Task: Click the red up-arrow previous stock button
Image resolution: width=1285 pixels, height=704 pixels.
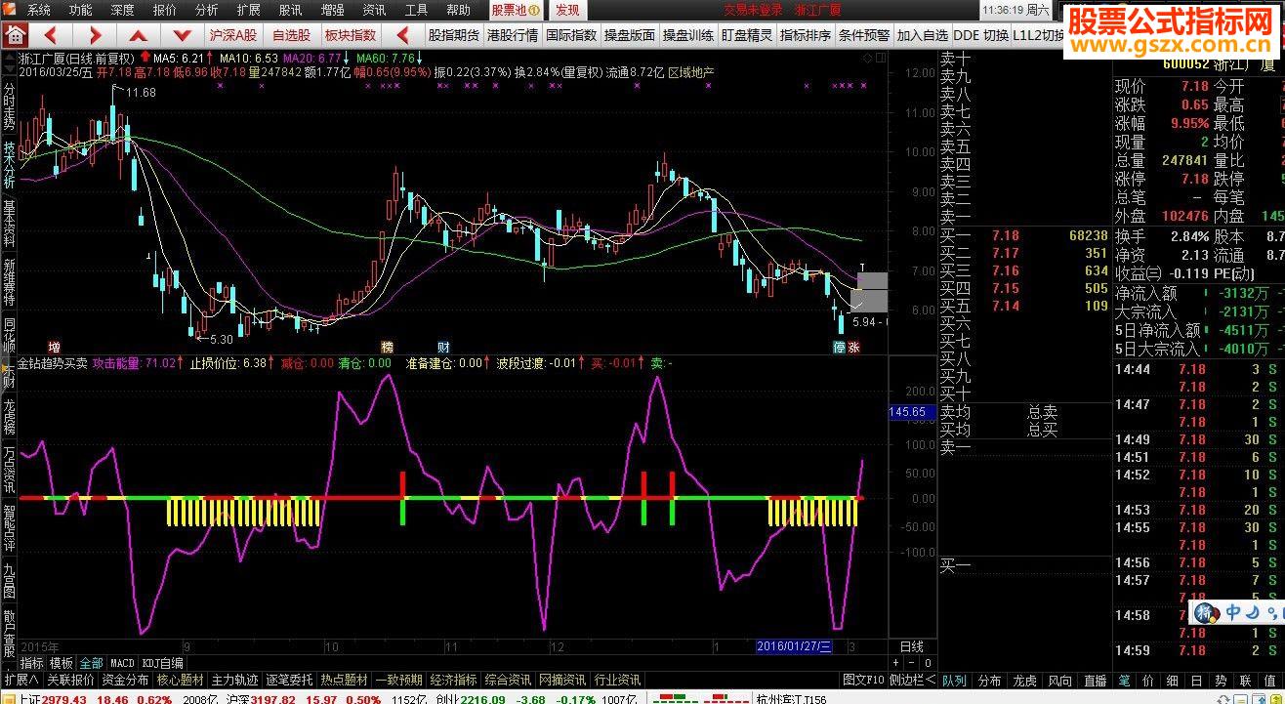Action: coord(139,35)
